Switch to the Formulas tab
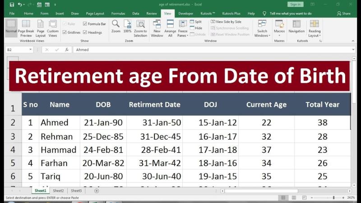Viewport: 361px width, 203px height. (118, 14)
